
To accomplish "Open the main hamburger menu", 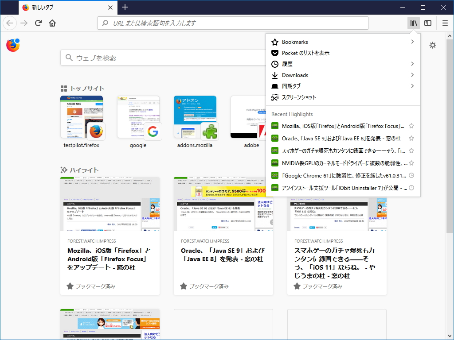I will pos(445,23).
